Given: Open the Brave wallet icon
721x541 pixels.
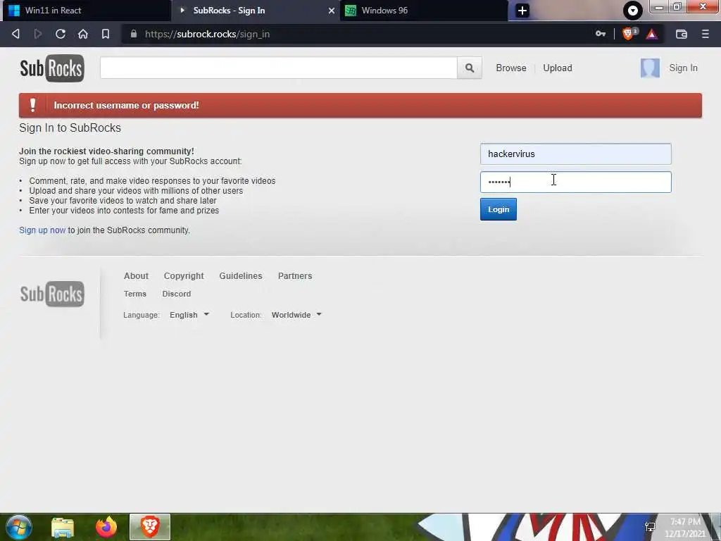Looking at the screenshot, I should point(682,34).
